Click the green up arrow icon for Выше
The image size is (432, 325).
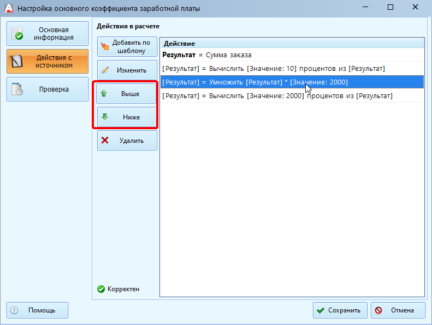pos(105,94)
